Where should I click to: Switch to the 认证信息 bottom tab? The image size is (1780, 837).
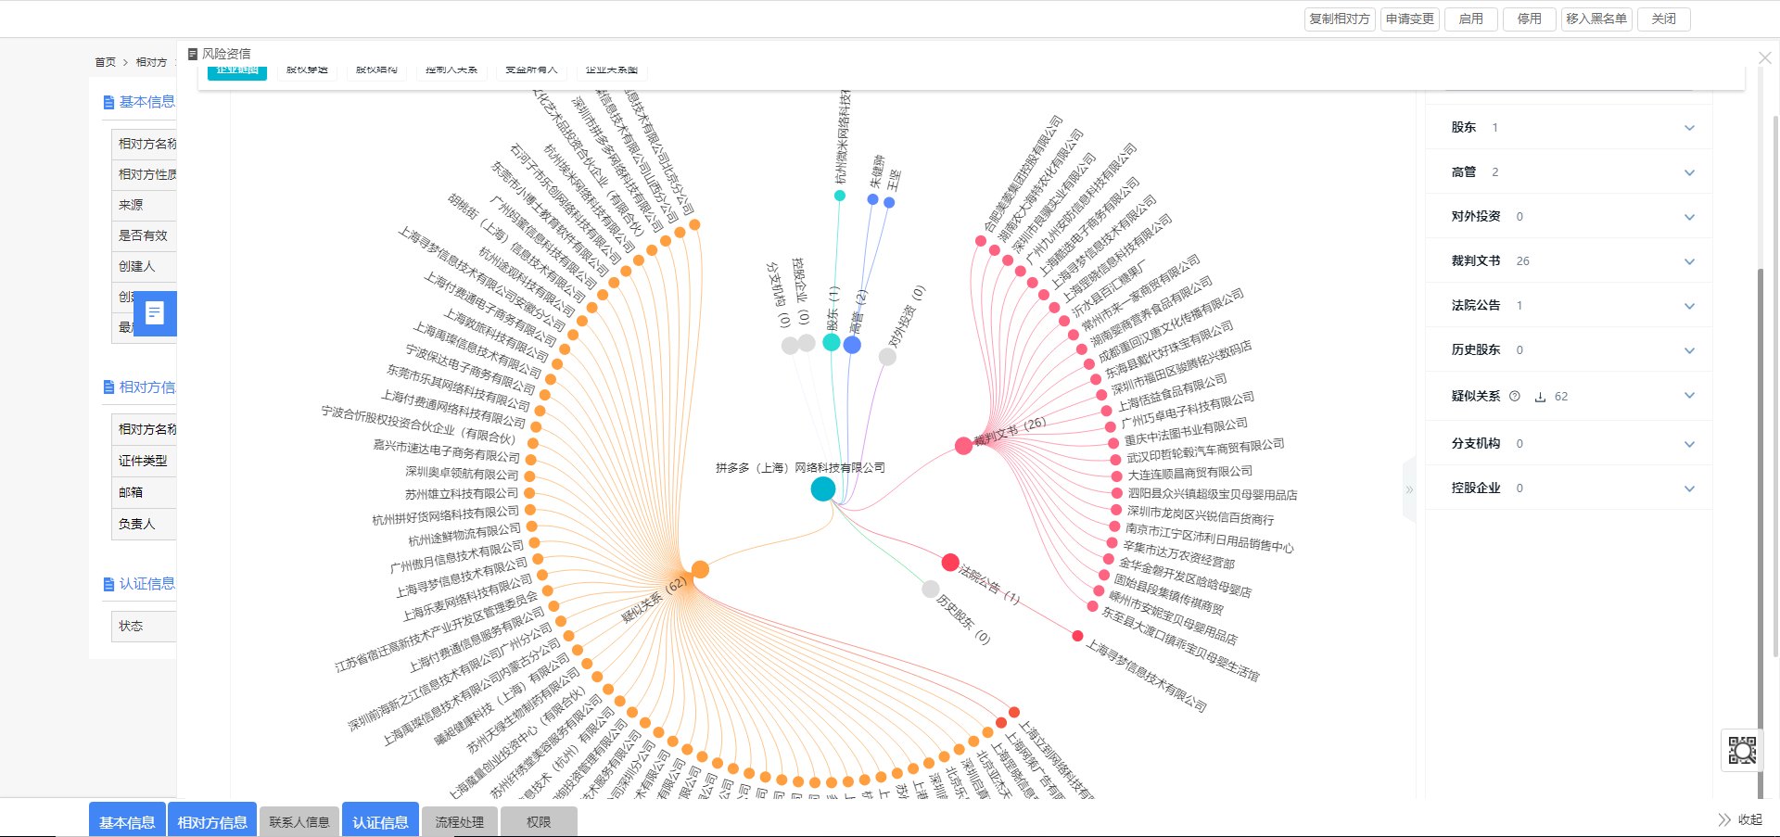(380, 821)
